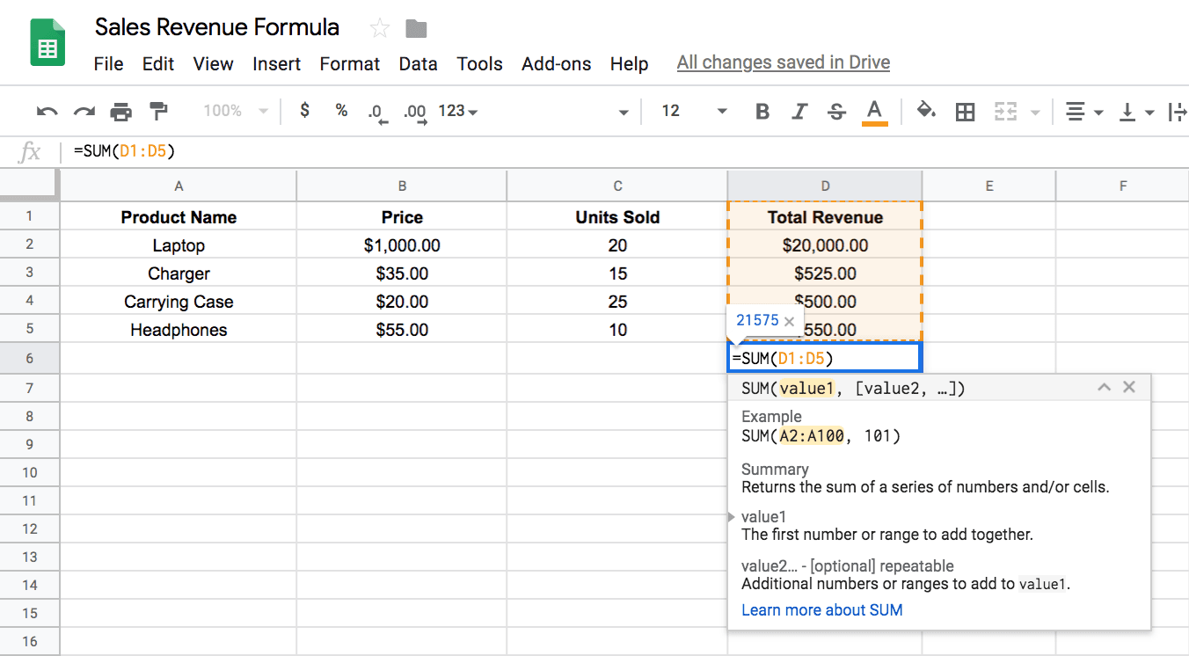Select the Paint format roller

click(x=158, y=111)
